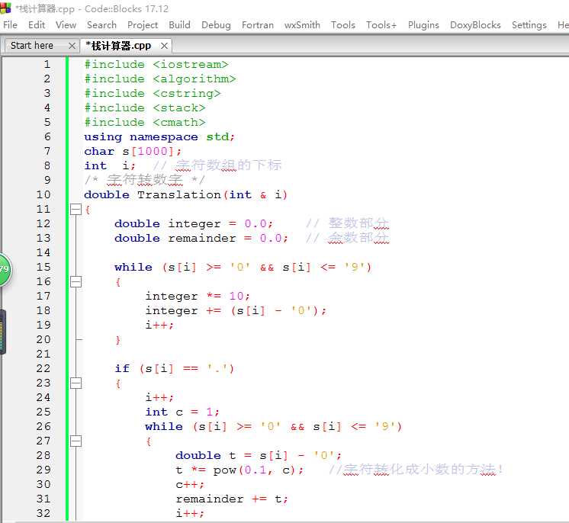Click the comment '/* 字符转数字 */' on line 9
This screenshot has width=569, height=523.
pos(144,179)
